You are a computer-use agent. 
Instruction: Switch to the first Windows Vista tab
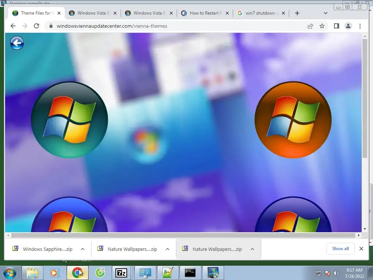coord(93,13)
